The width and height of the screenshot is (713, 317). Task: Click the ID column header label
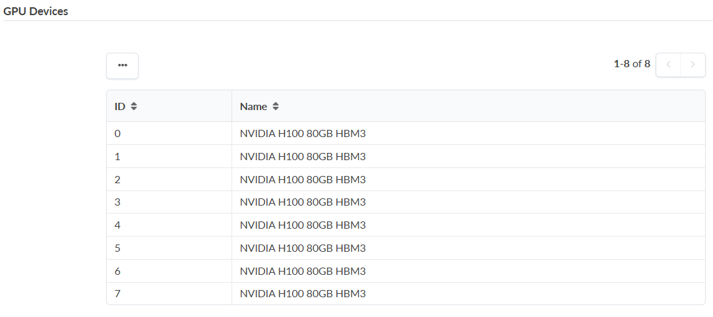(120, 106)
